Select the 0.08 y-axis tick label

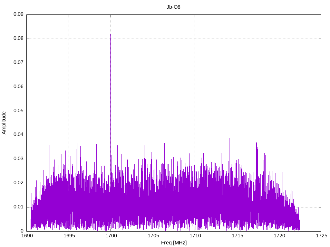pyautogui.click(x=18, y=39)
